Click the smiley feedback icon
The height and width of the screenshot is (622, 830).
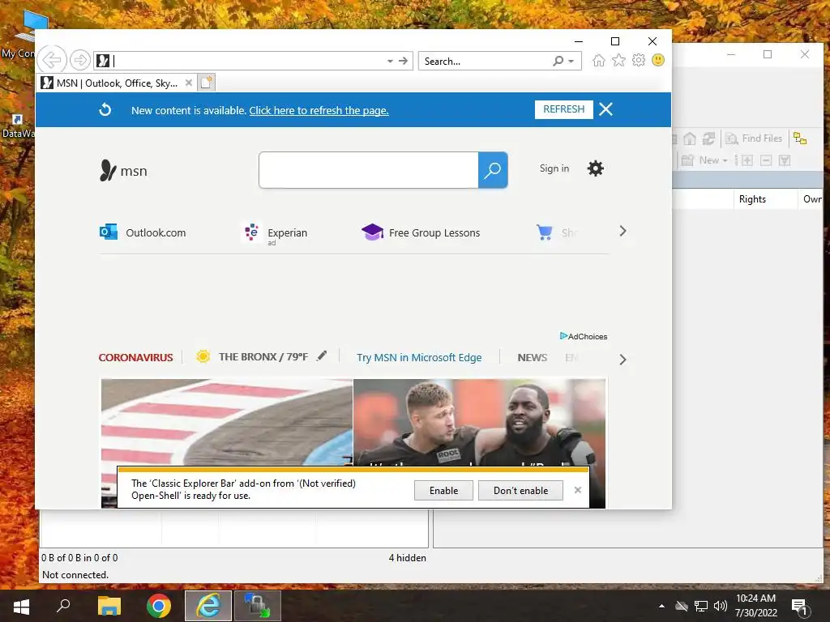[x=658, y=60]
